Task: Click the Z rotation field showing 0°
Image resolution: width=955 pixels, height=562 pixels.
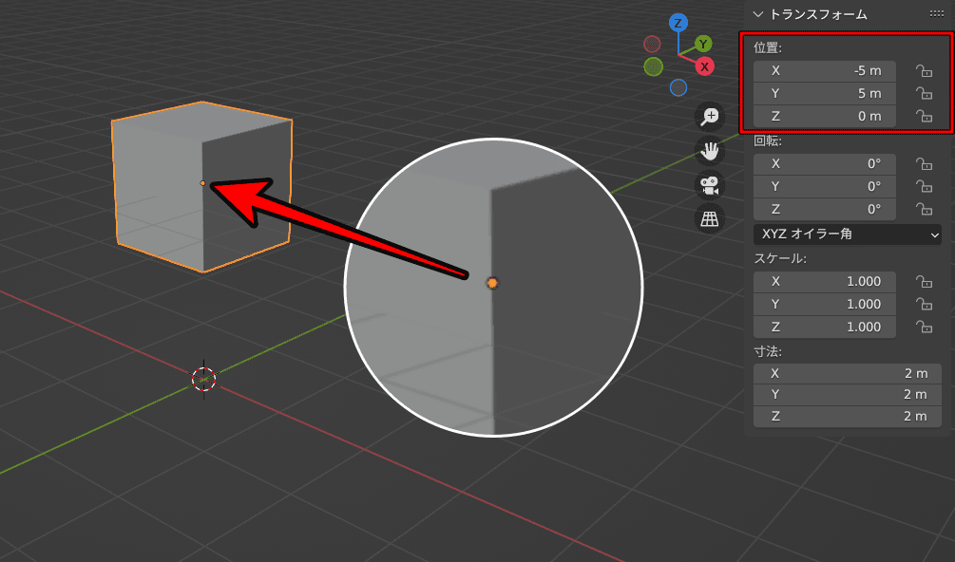Action: pos(824,209)
